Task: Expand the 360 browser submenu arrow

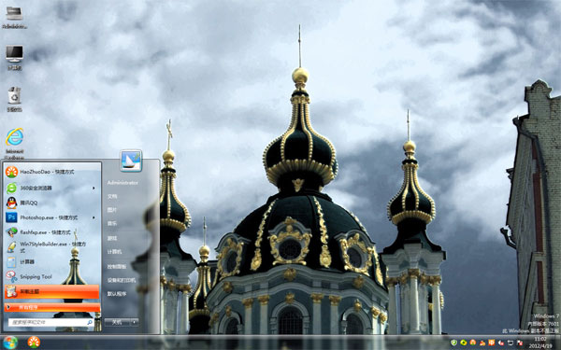Action: click(x=94, y=188)
